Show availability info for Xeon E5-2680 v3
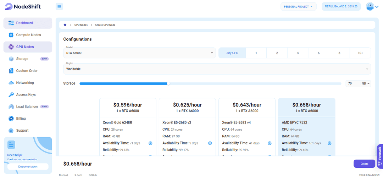The image size is (383, 178). tap(210, 143)
